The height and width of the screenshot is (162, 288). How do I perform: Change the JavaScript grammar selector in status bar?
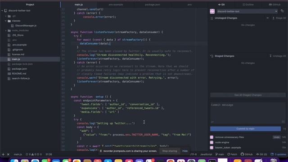coord(206,154)
